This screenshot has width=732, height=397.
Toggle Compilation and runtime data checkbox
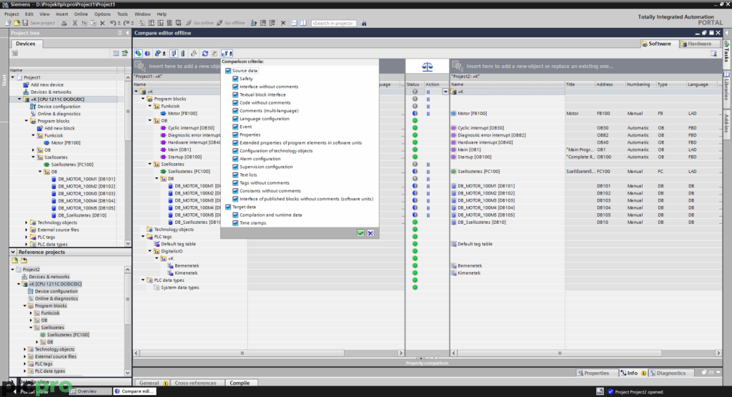tap(235, 215)
